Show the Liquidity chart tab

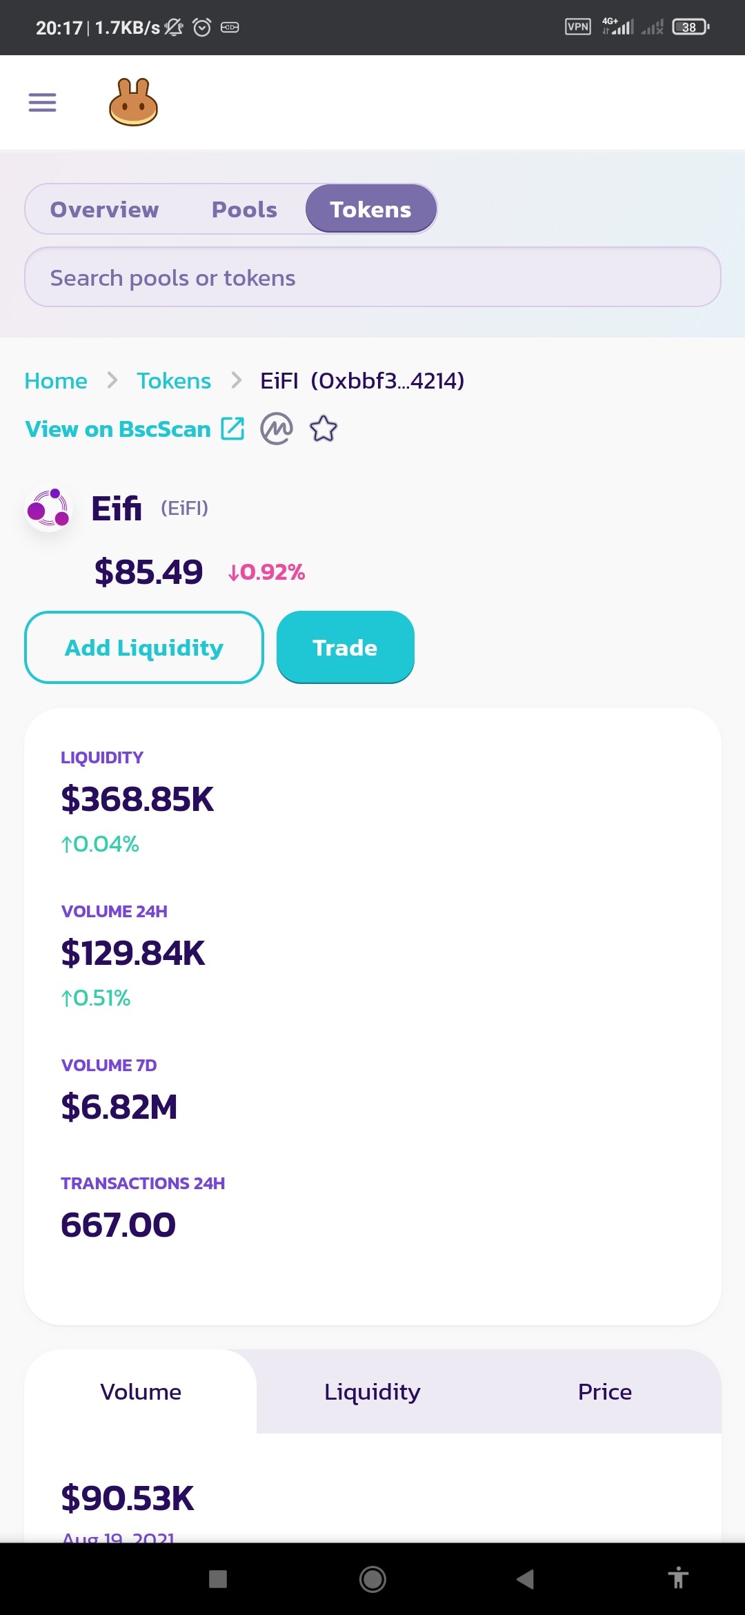pyautogui.click(x=372, y=1391)
